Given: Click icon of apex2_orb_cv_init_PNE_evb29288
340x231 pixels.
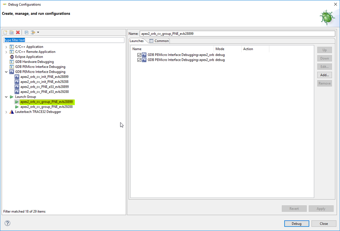Looking at the screenshot, I should [x=17, y=82].
